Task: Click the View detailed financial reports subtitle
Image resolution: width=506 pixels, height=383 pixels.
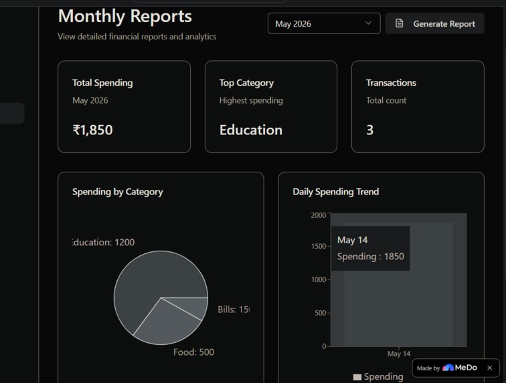Action: (137, 37)
